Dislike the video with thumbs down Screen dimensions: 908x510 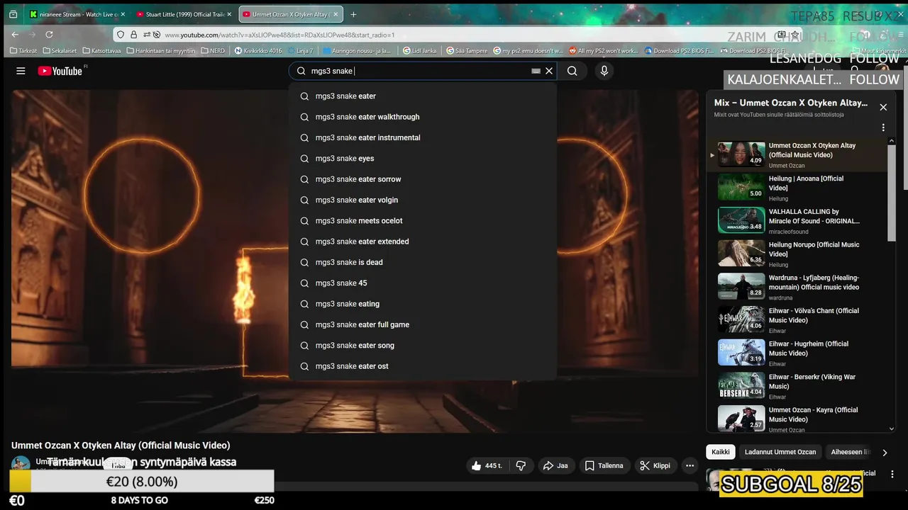point(521,465)
